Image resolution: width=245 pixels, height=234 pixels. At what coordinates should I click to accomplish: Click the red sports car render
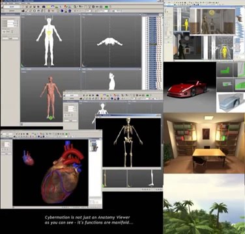point(190,87)
